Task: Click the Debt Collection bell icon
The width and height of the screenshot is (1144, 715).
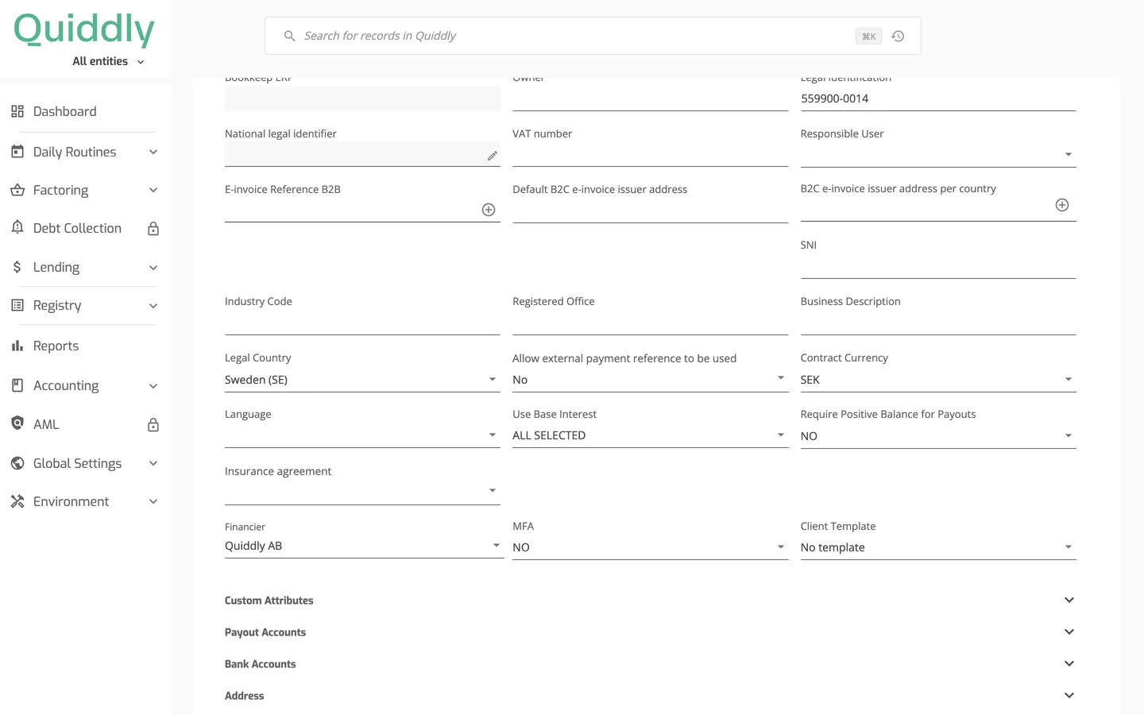Action: (x=17, y=227)
